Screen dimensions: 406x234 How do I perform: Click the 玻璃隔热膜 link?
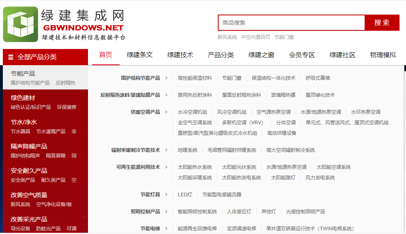click(283, 95)
